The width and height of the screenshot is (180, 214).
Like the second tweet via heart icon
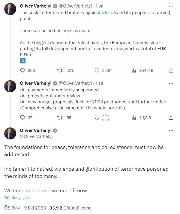click(97, 118)
